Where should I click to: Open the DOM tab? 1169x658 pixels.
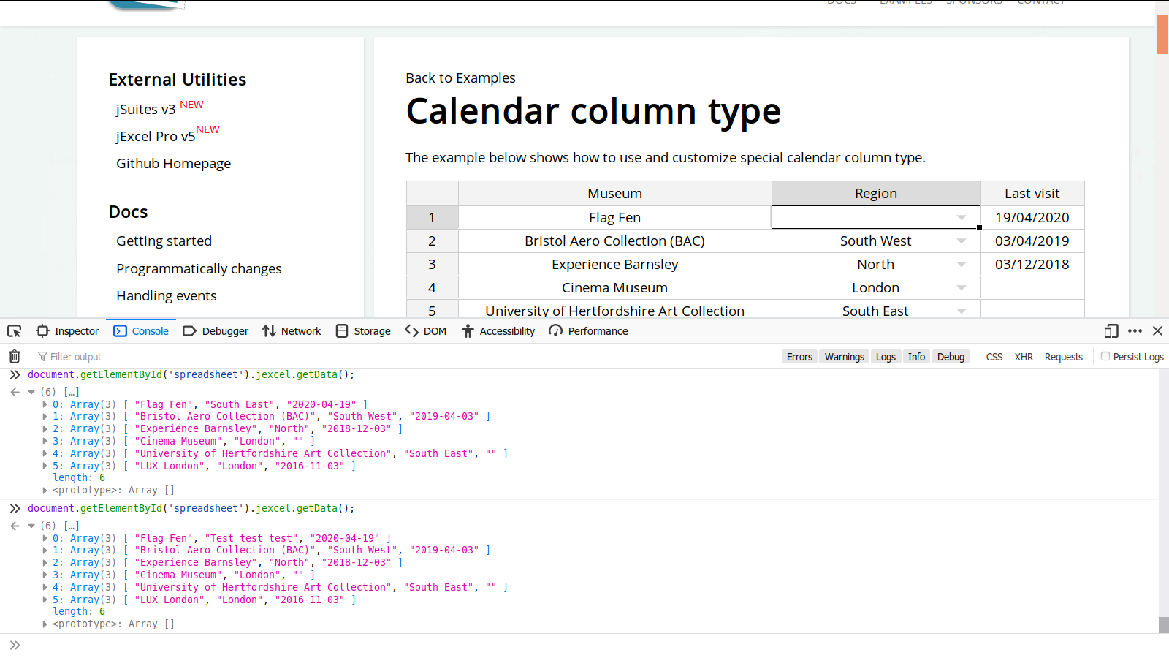click(x=425, y=331)
